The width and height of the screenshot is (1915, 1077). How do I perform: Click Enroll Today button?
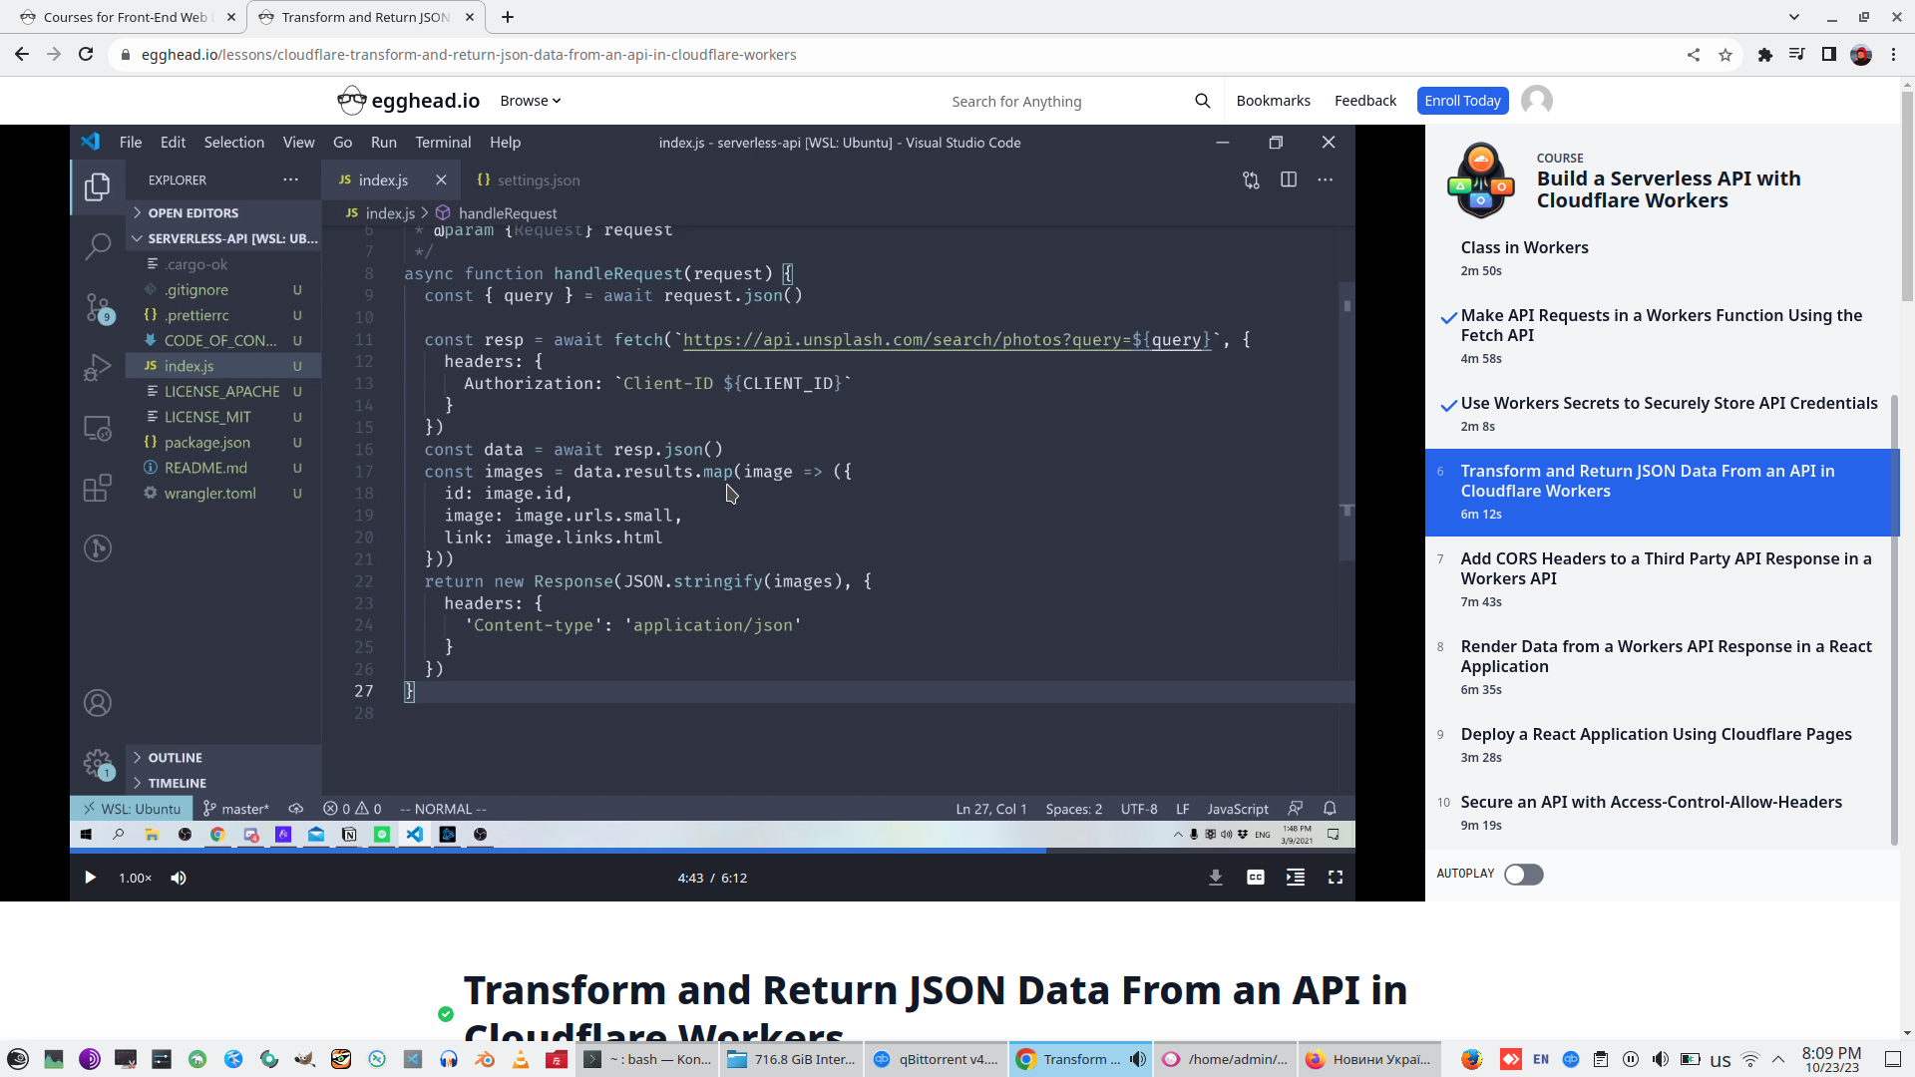[1462, 101]
